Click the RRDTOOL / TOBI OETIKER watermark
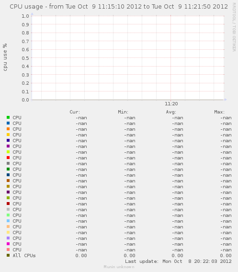Screen dimensions: 238x272 [x=234, y=27]
